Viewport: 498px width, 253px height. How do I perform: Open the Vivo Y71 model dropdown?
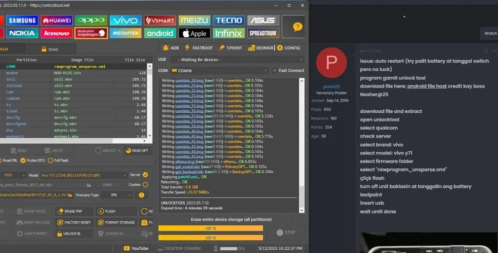[84, 175]
